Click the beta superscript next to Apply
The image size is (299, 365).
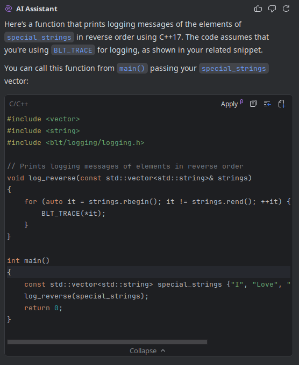[241, 101]
